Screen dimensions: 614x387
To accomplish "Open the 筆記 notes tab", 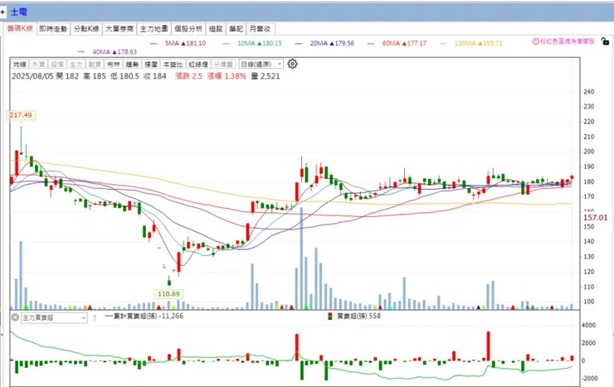I will click(236, 29).
